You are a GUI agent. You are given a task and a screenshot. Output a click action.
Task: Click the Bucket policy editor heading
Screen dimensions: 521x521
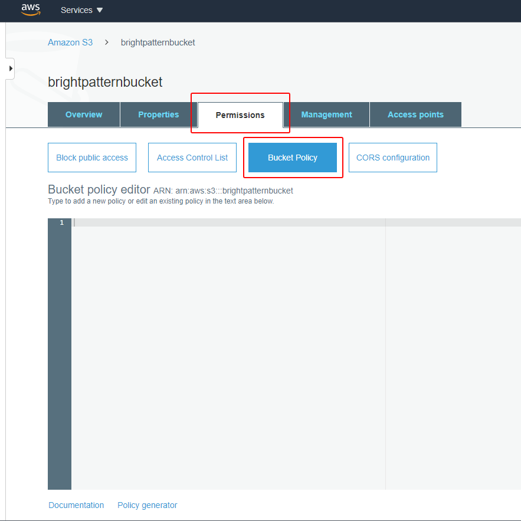click(99, 189)
